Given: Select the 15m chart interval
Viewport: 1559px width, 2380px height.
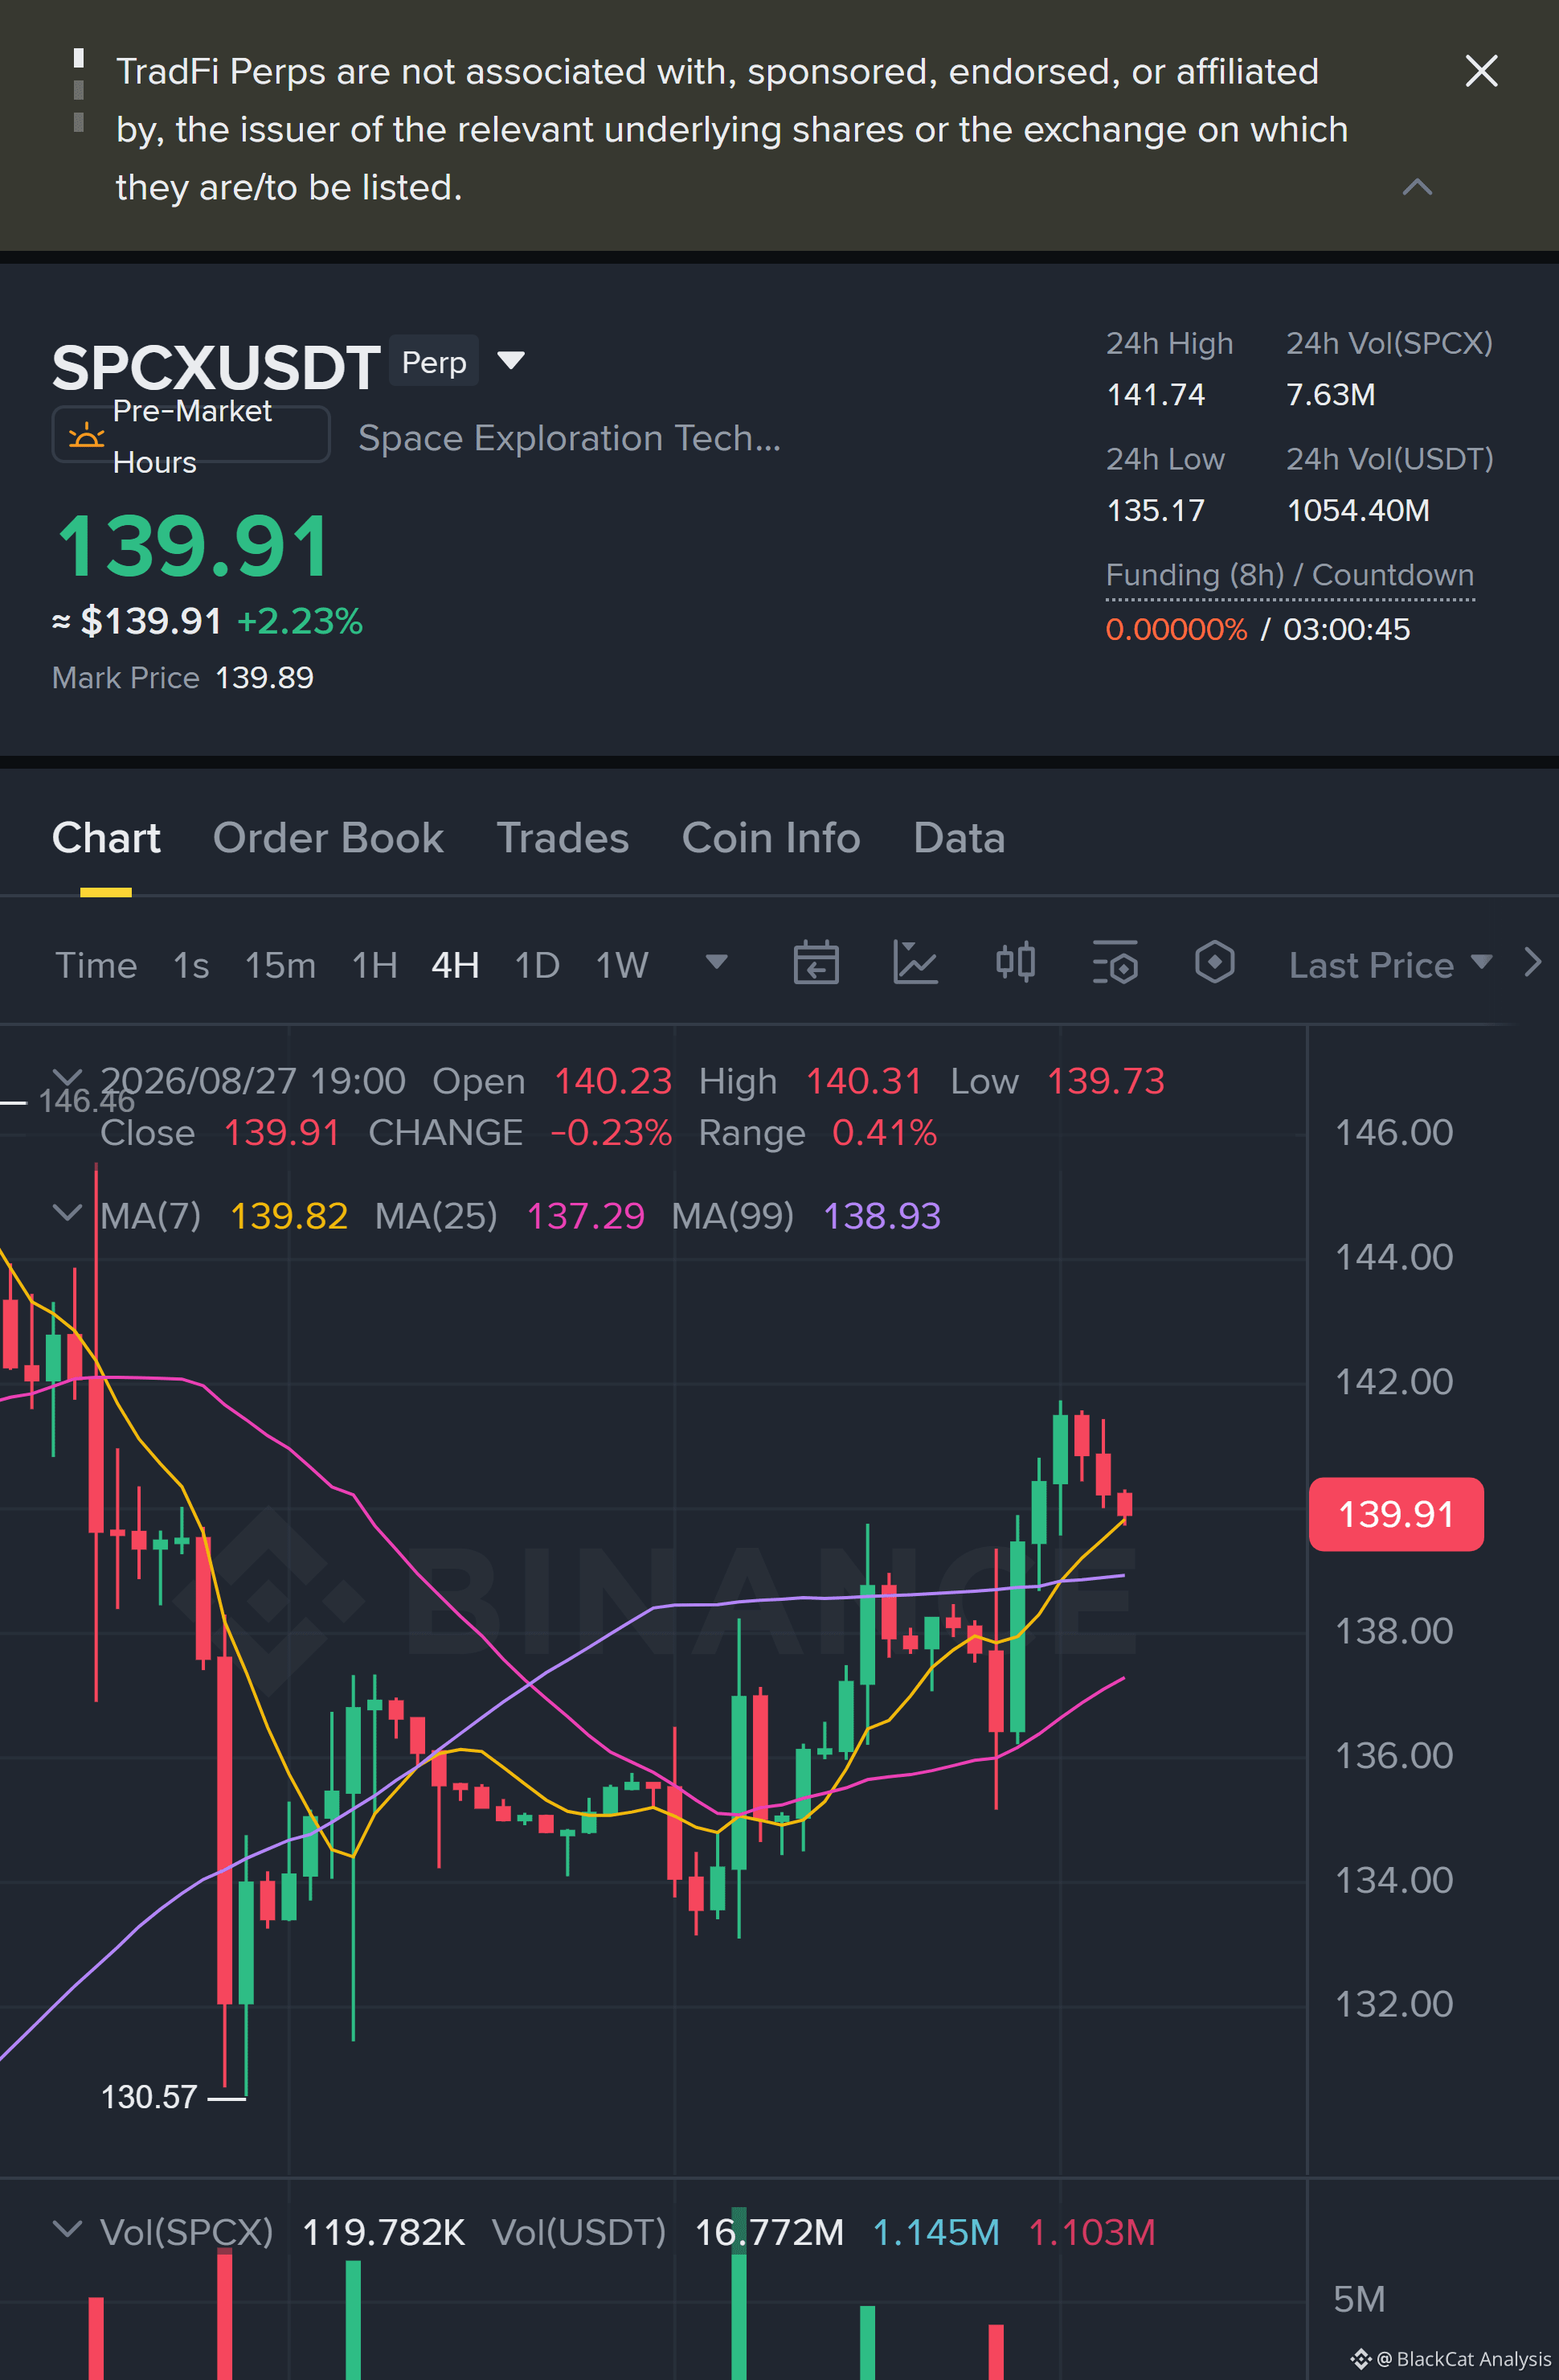Looking at the screenshot, I should coord(280,965).
